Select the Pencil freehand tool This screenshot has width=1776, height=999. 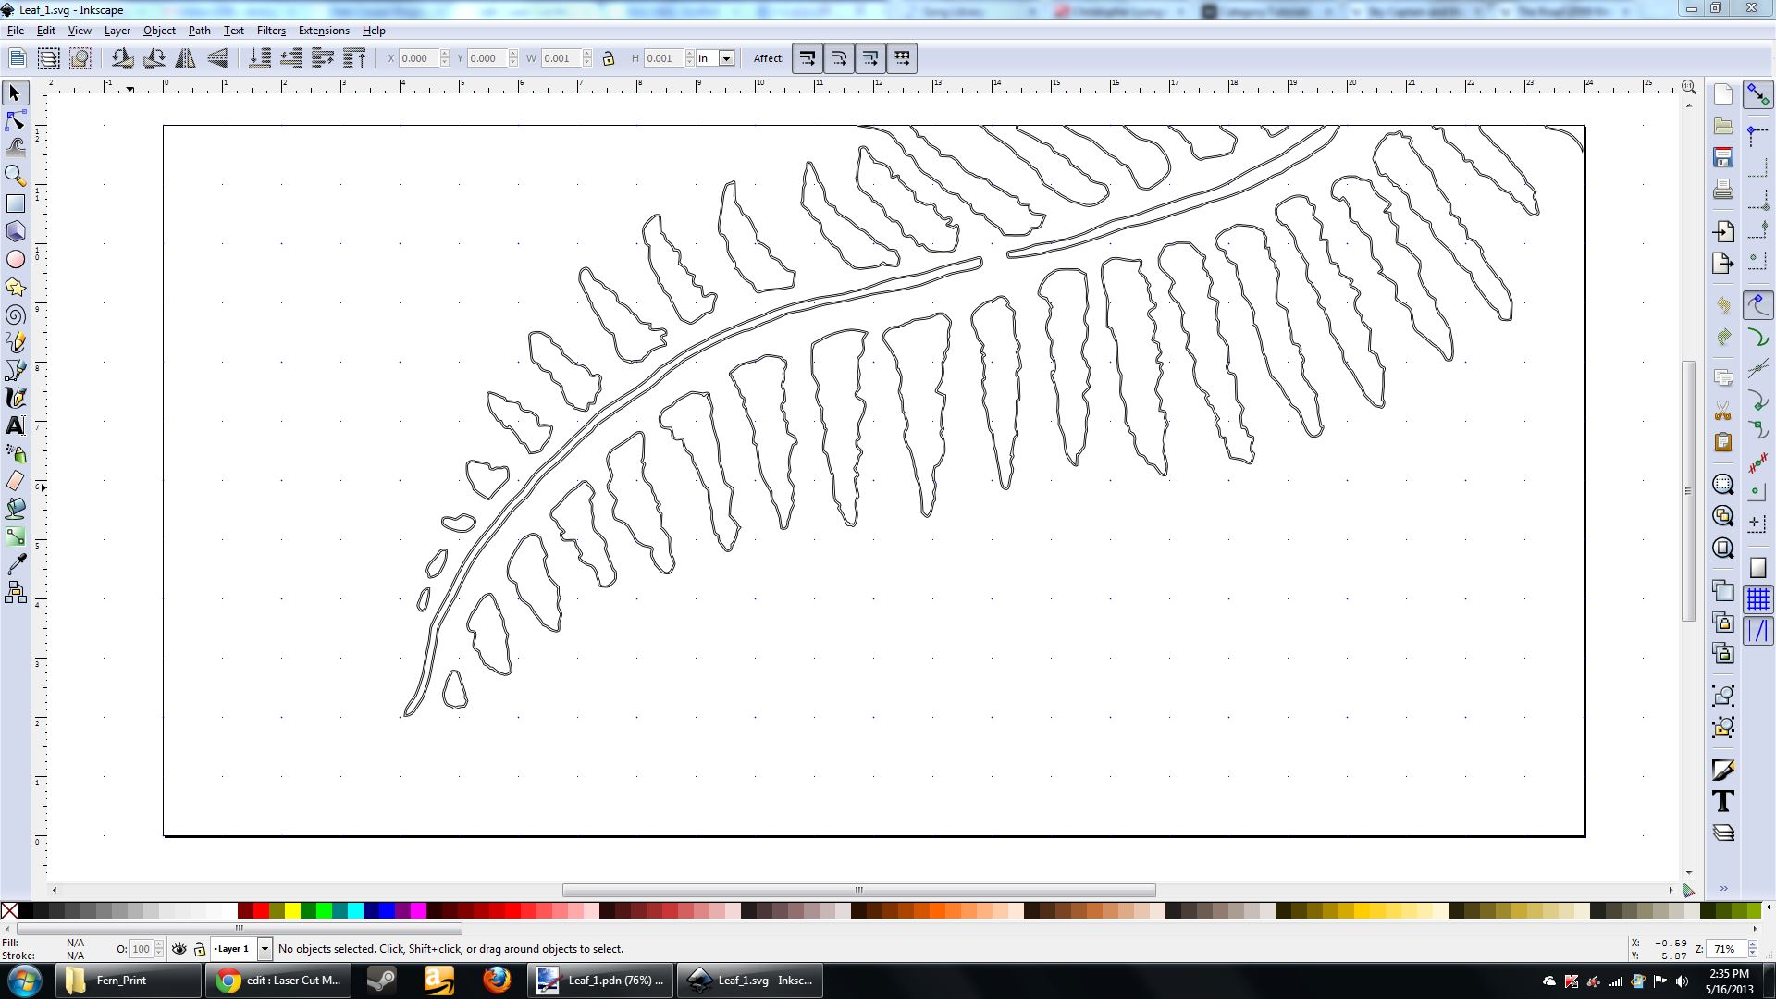16,342
